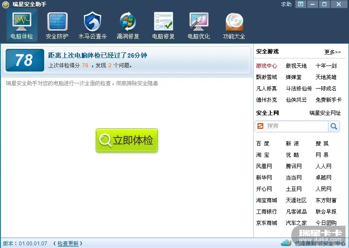Click the Sogou S logo icon
Viewport: 349px width, 248px height.
(260, 126)
